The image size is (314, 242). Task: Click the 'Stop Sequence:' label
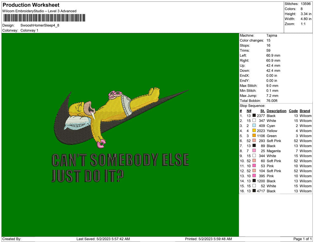pos(252,106)
